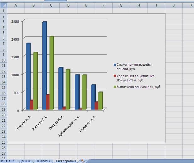Image resolution: width=194 pixels, height=163 pixels.
Task: Click the next sheet navigation arrow
Action: tap(10, 161)
